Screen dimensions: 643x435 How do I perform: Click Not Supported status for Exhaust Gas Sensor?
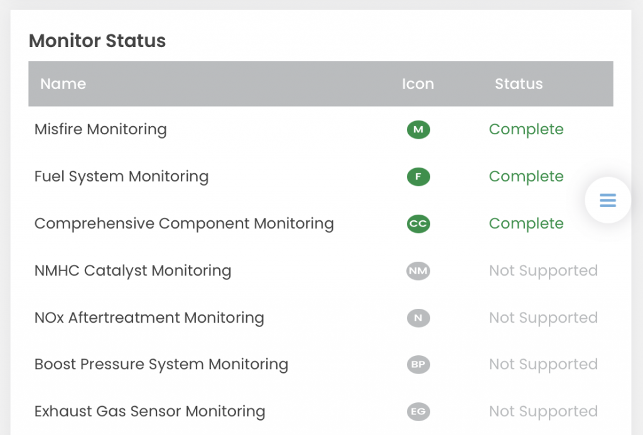pyautogui.click(x=543, y=412)
